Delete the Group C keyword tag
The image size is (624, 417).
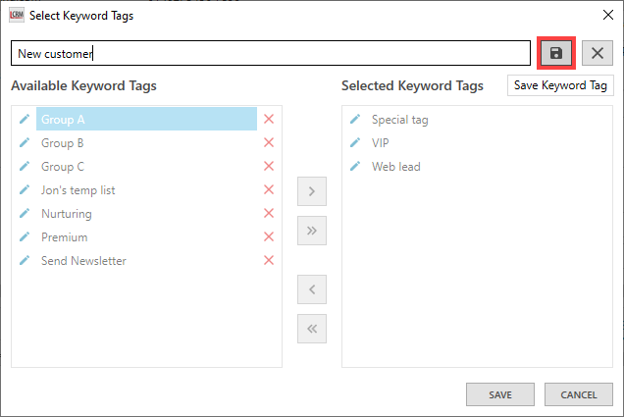269,167
